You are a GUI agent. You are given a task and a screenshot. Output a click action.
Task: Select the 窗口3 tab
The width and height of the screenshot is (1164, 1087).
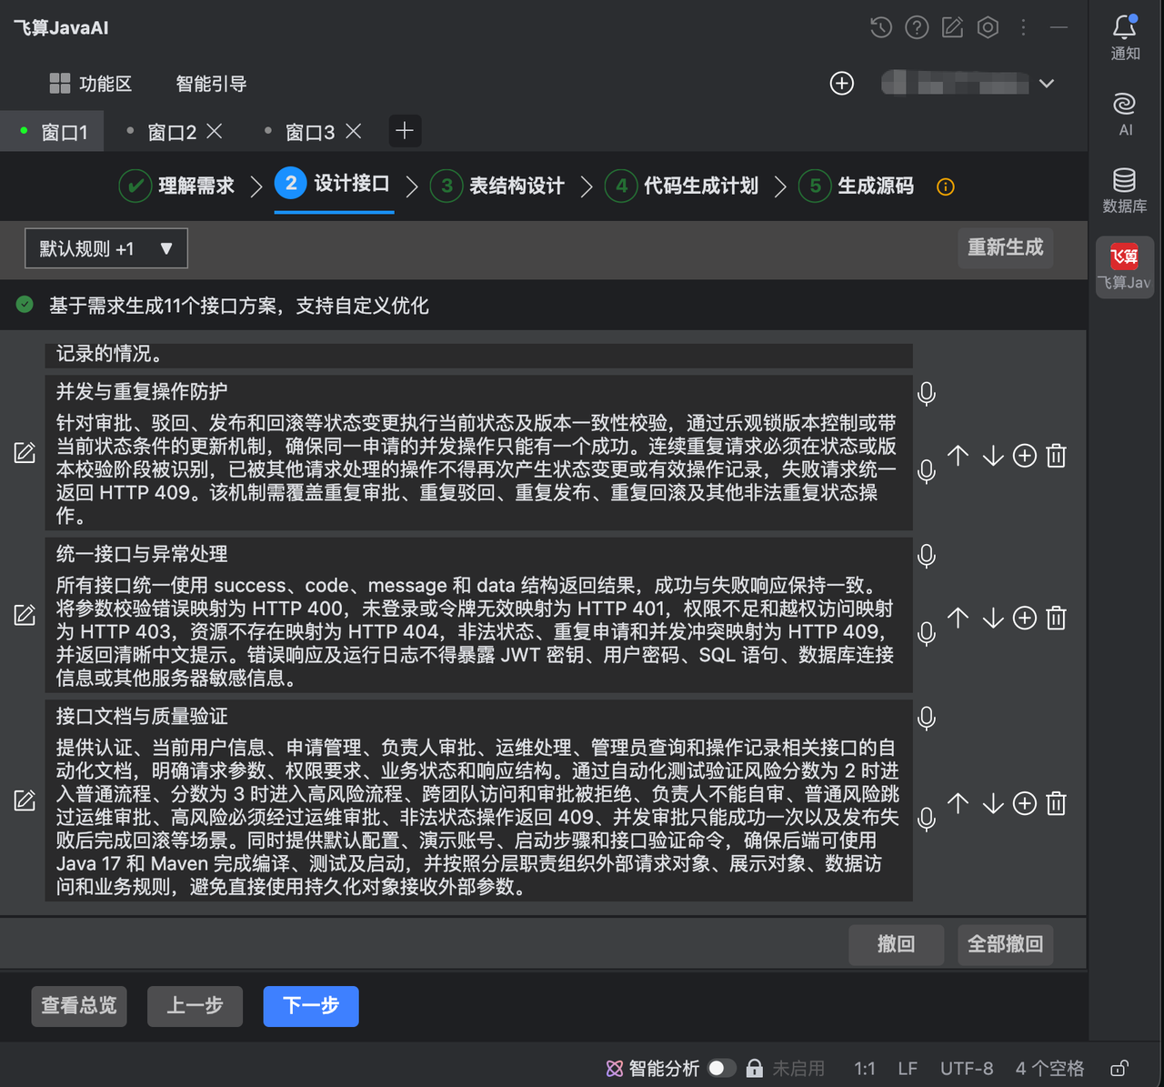[x=310, y=133]
